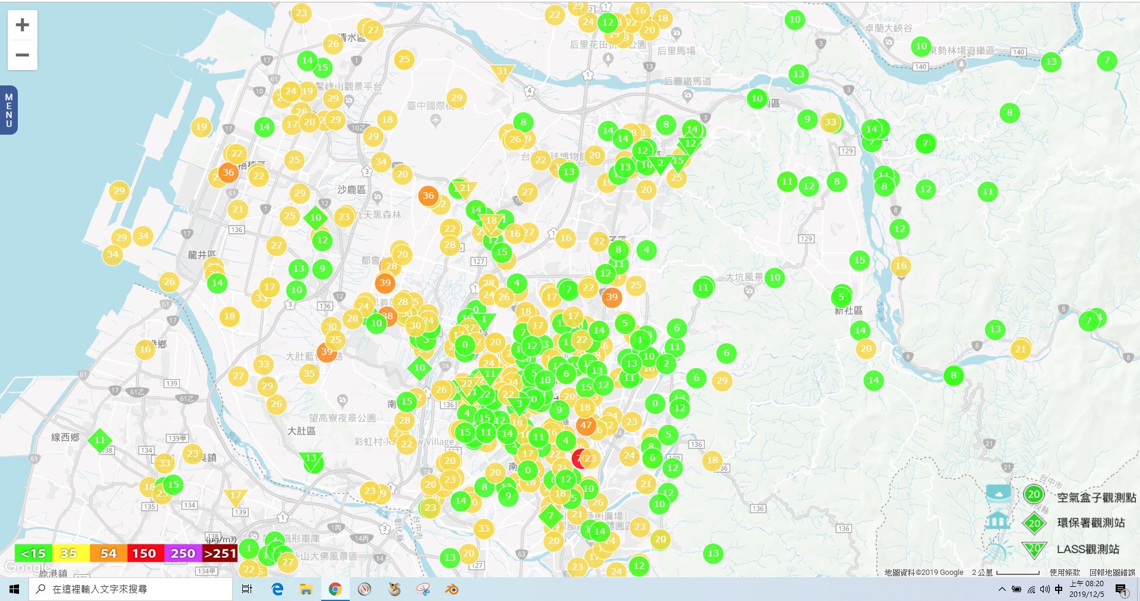This screenshot has width=1140, height=601.
Task: Click the dark red >251 scale swatch
Action: point(220,553)
